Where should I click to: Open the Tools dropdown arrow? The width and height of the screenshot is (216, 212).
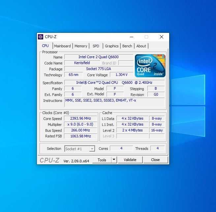pyautogui.click(x=114, y=160)
